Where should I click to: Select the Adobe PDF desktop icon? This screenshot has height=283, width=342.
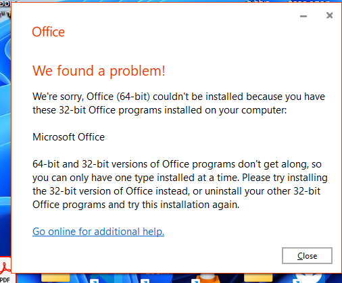coord(5,269)
